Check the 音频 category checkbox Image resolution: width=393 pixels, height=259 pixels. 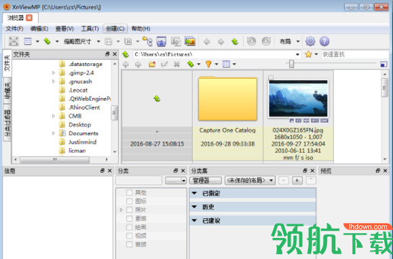pos(130,244)
